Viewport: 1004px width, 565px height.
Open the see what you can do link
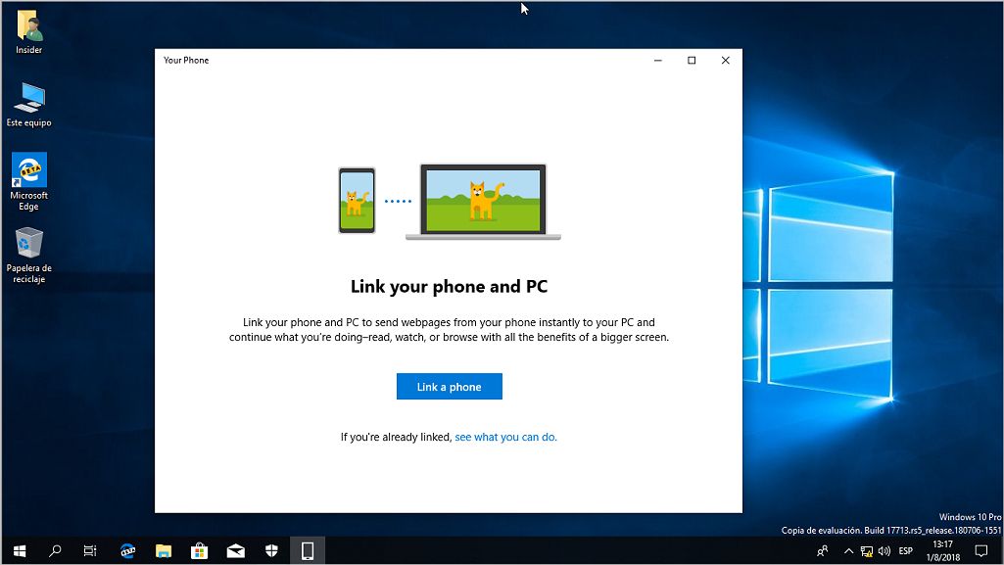(505, 437)
